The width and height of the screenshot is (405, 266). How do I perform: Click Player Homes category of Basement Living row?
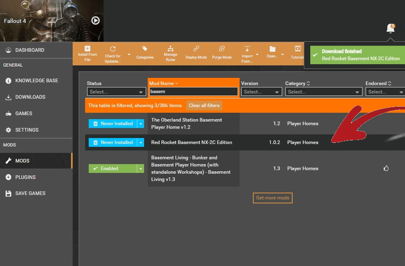303,169
